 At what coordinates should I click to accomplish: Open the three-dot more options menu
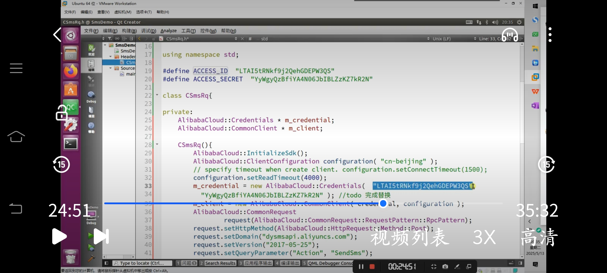tap(550, 35)
